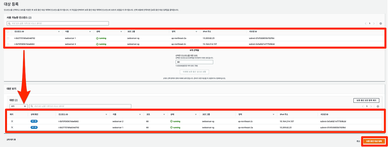The width and height of the screenshot is (388, 147).
Task: Sort the available instances by 인스턴스 ID
Action: click(x=59, y=32)
